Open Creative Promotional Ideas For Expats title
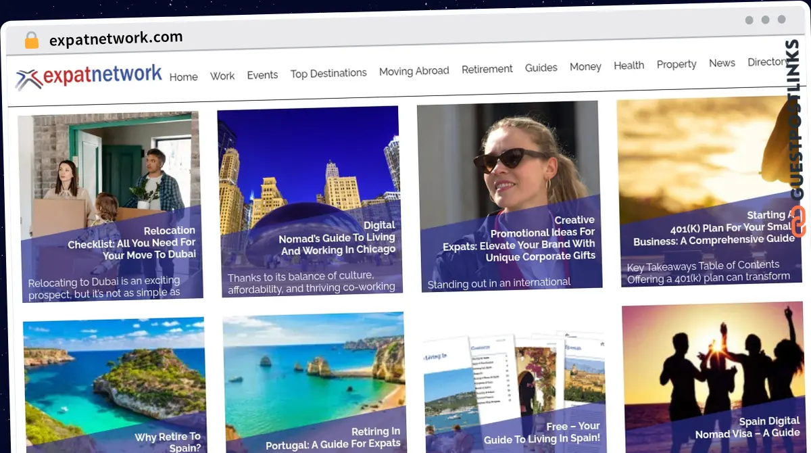 (x=519, y=238)
